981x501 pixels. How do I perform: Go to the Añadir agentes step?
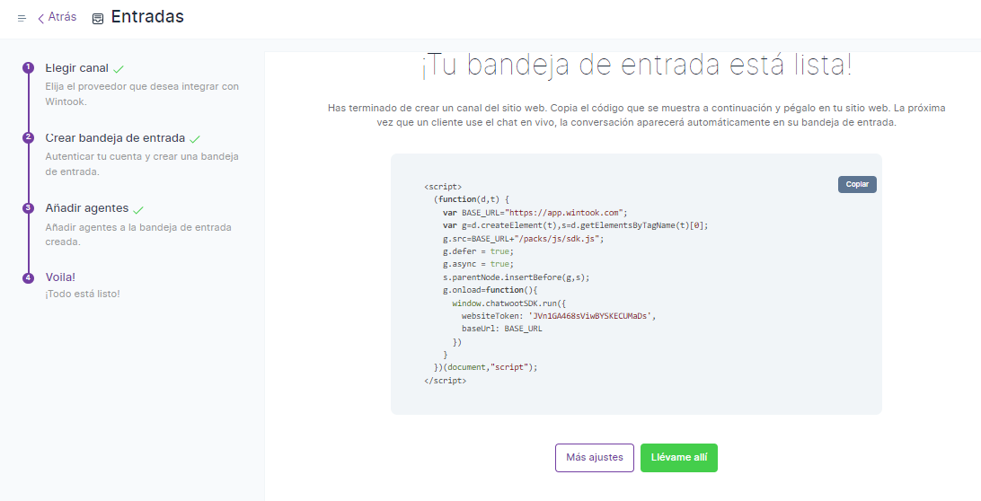pos(86,207)
